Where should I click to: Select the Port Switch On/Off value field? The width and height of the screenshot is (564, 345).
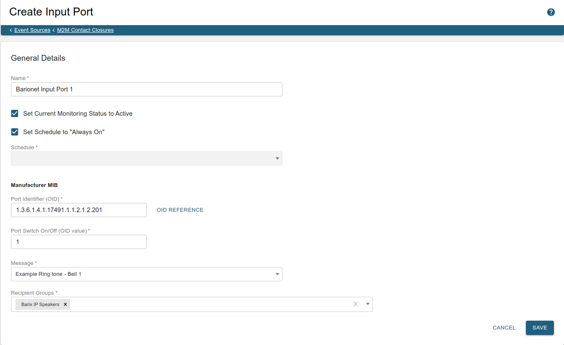(78, 242)
